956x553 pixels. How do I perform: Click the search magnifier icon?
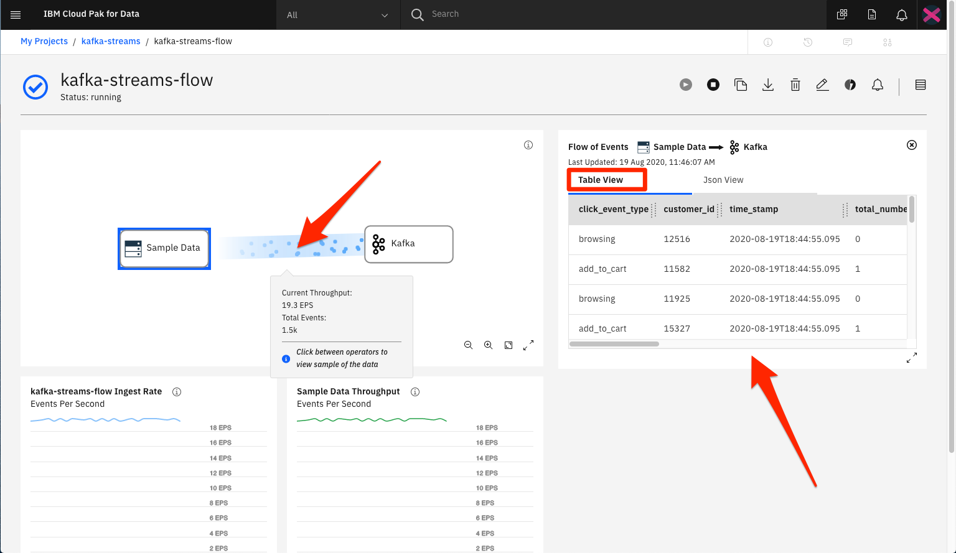[x=418, y=14]
